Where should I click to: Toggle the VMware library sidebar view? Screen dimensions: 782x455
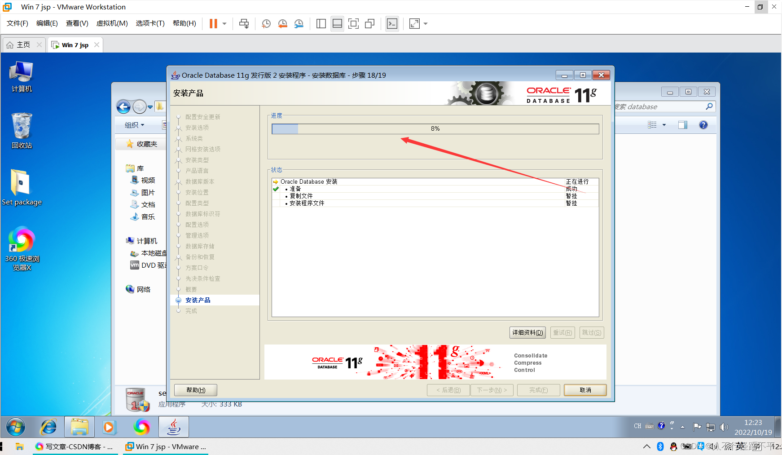[321, 23]
